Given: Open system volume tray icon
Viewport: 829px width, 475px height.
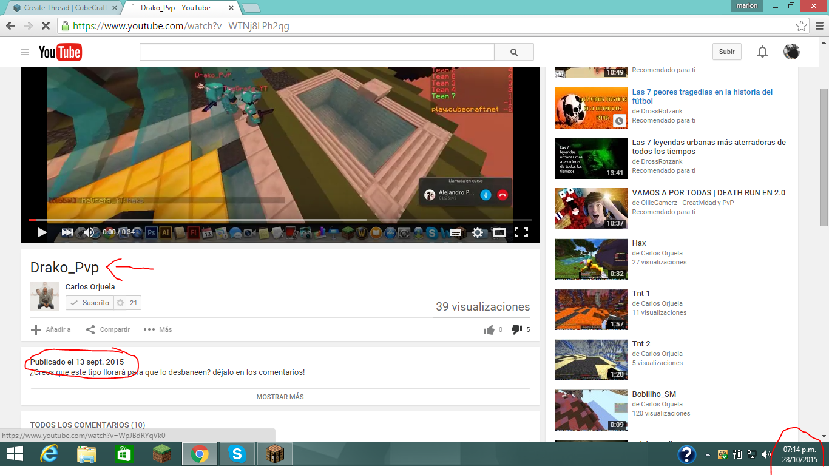Looking at the screenshot, I should 766,454.
